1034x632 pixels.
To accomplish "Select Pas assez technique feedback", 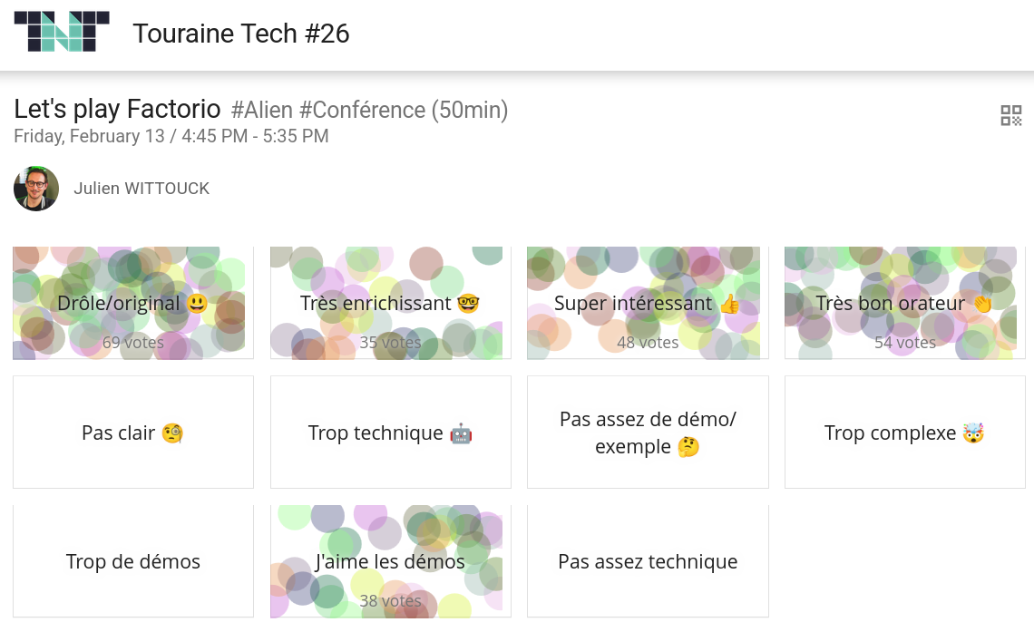I will 648,561.
